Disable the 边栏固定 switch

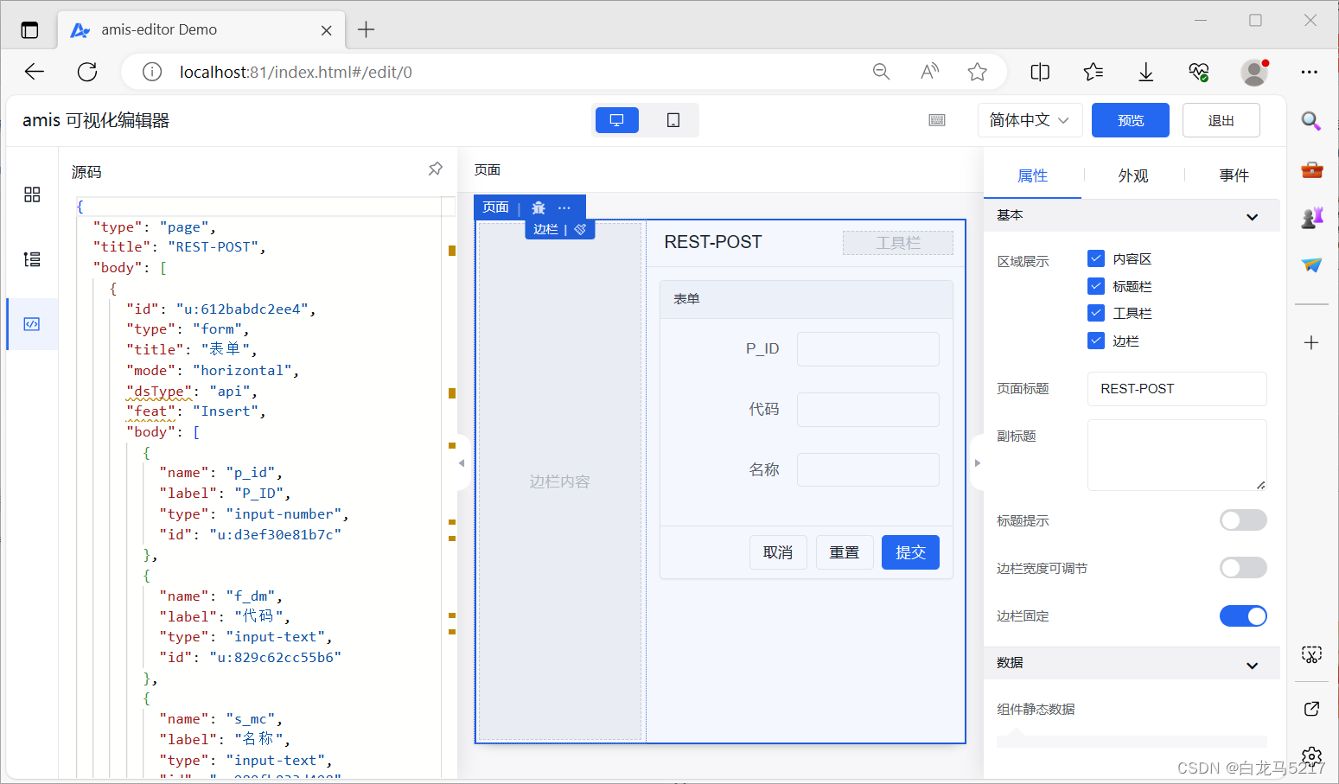tap(1243, 615)
